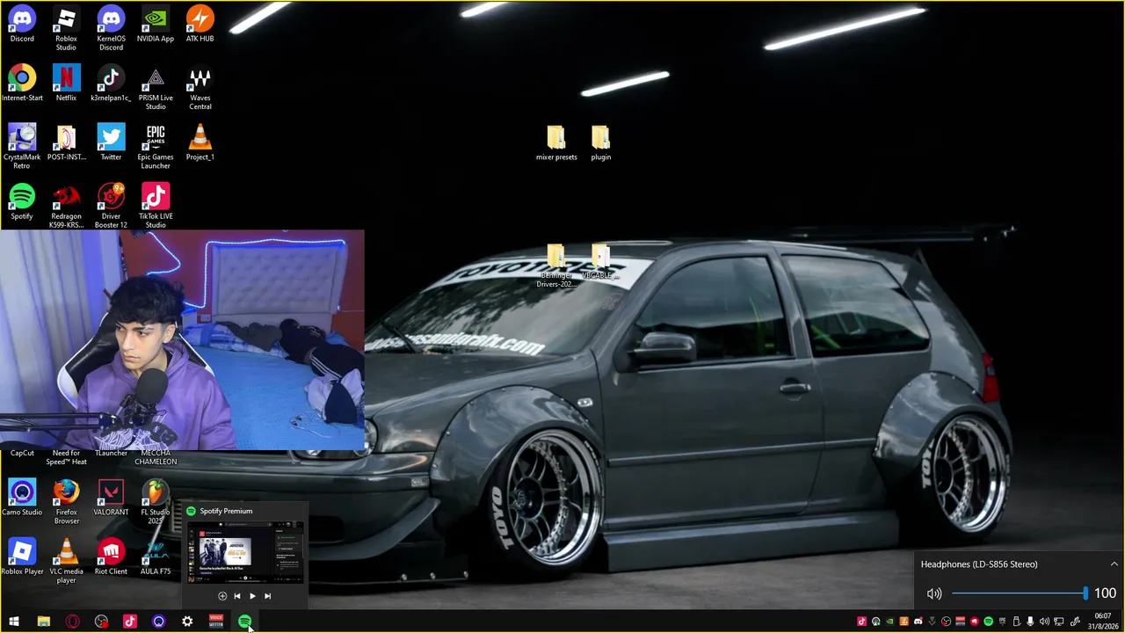The height and width of the screenshot is (633, 1125).
Task: Click the Headphones (LD-S856 Stereo) label
Action: [979, 564]
